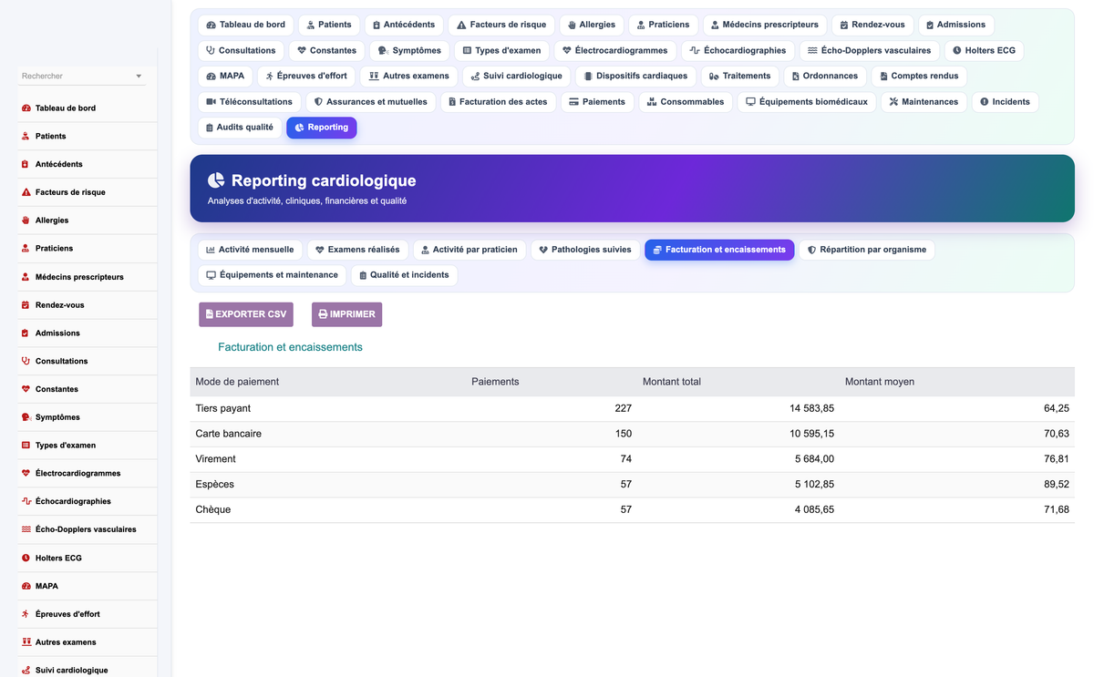Image resolution: width=1094 pixels, height=677 pixels.
Task: Open the Ordonnances top tab
Action: coord(824,76)
